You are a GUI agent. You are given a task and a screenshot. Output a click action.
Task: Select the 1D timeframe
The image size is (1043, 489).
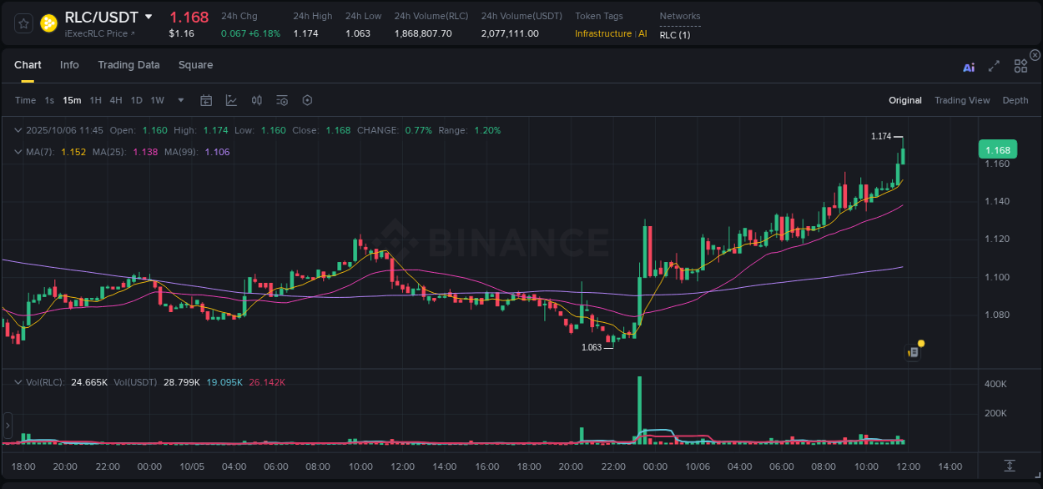[x=136, y=99]
